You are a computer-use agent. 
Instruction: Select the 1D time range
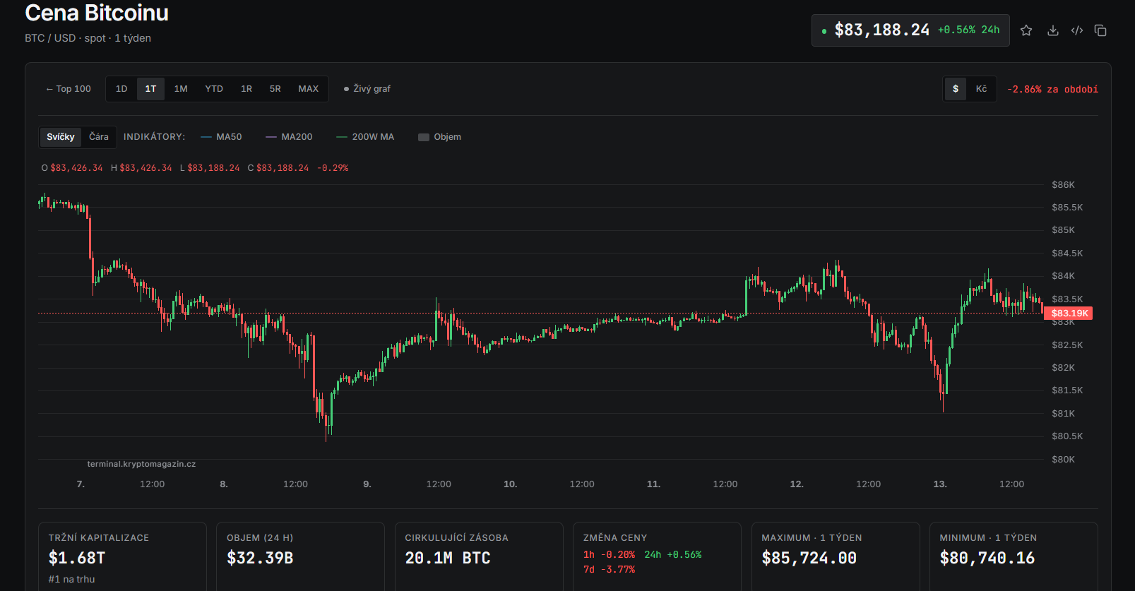(x=121, y=89)
